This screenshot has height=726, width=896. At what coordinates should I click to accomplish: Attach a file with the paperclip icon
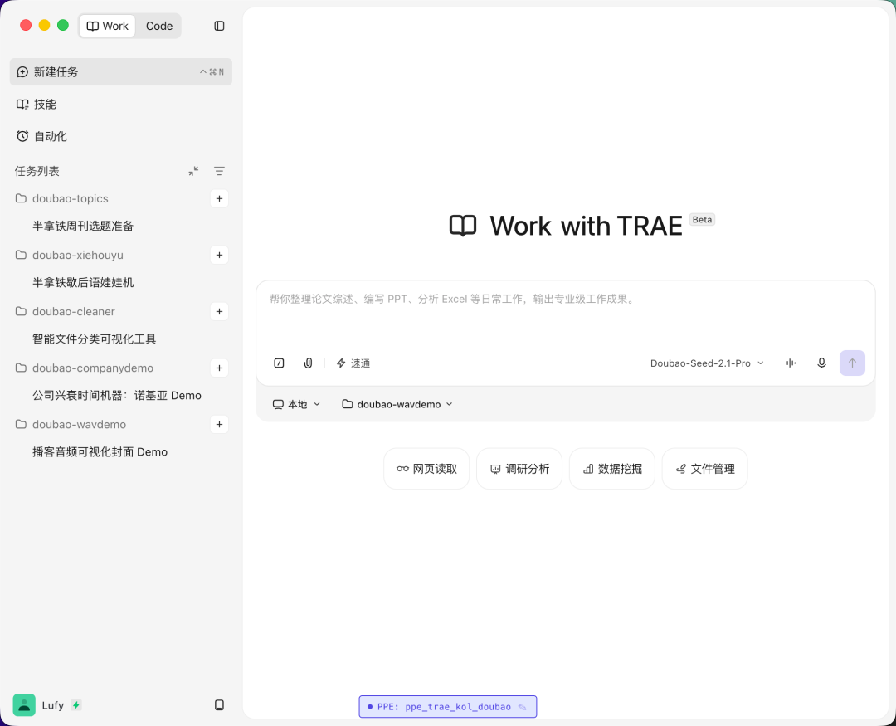[308, 363]
